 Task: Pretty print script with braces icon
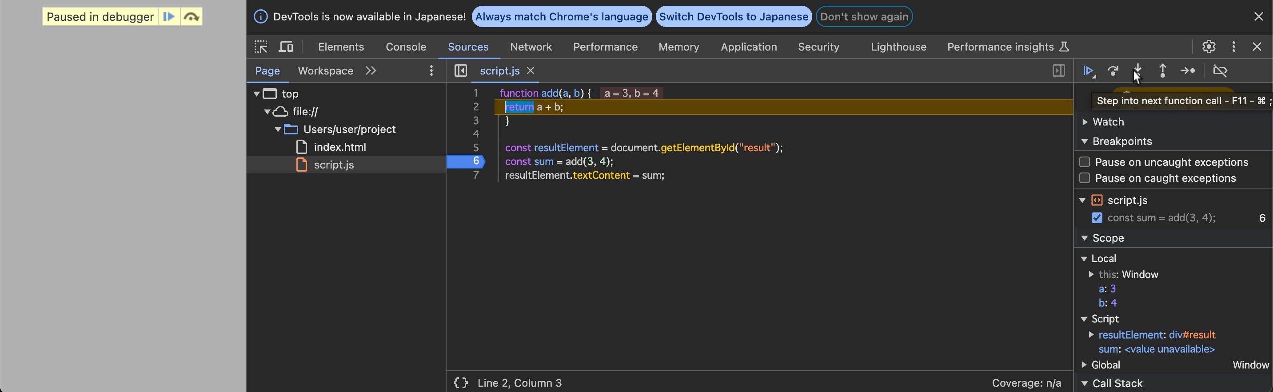(x=461, y=383)
